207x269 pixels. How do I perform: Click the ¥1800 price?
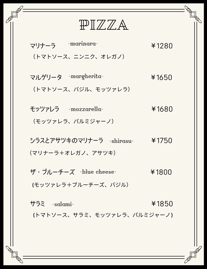161,172
